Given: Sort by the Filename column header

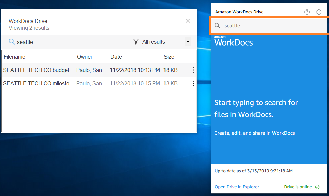Looking at the screenshot, I should click(x=14, y=57).
